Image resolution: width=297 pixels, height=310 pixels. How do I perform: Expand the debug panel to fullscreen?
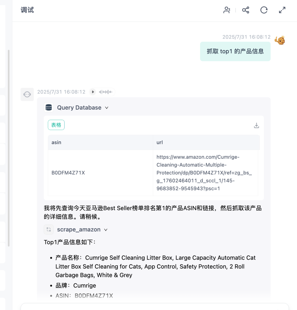(x=282, y=10)
